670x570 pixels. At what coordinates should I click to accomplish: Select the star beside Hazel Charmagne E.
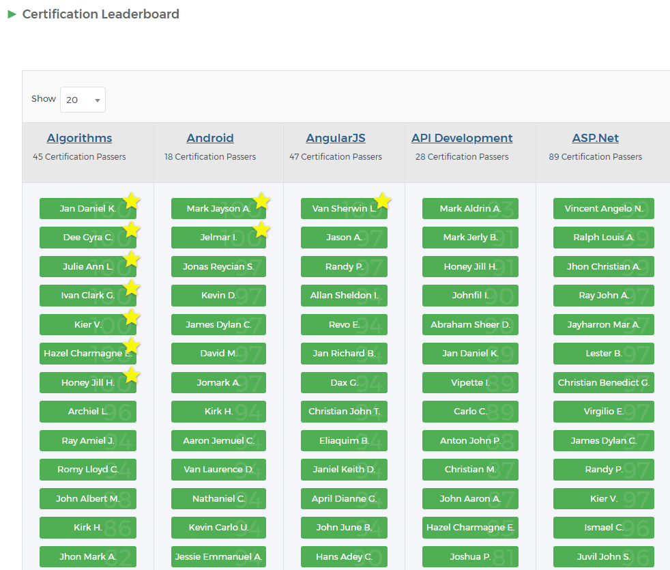coord(131,345)
